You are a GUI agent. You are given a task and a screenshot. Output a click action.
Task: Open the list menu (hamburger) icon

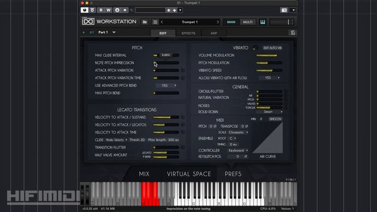click(155, 22)
